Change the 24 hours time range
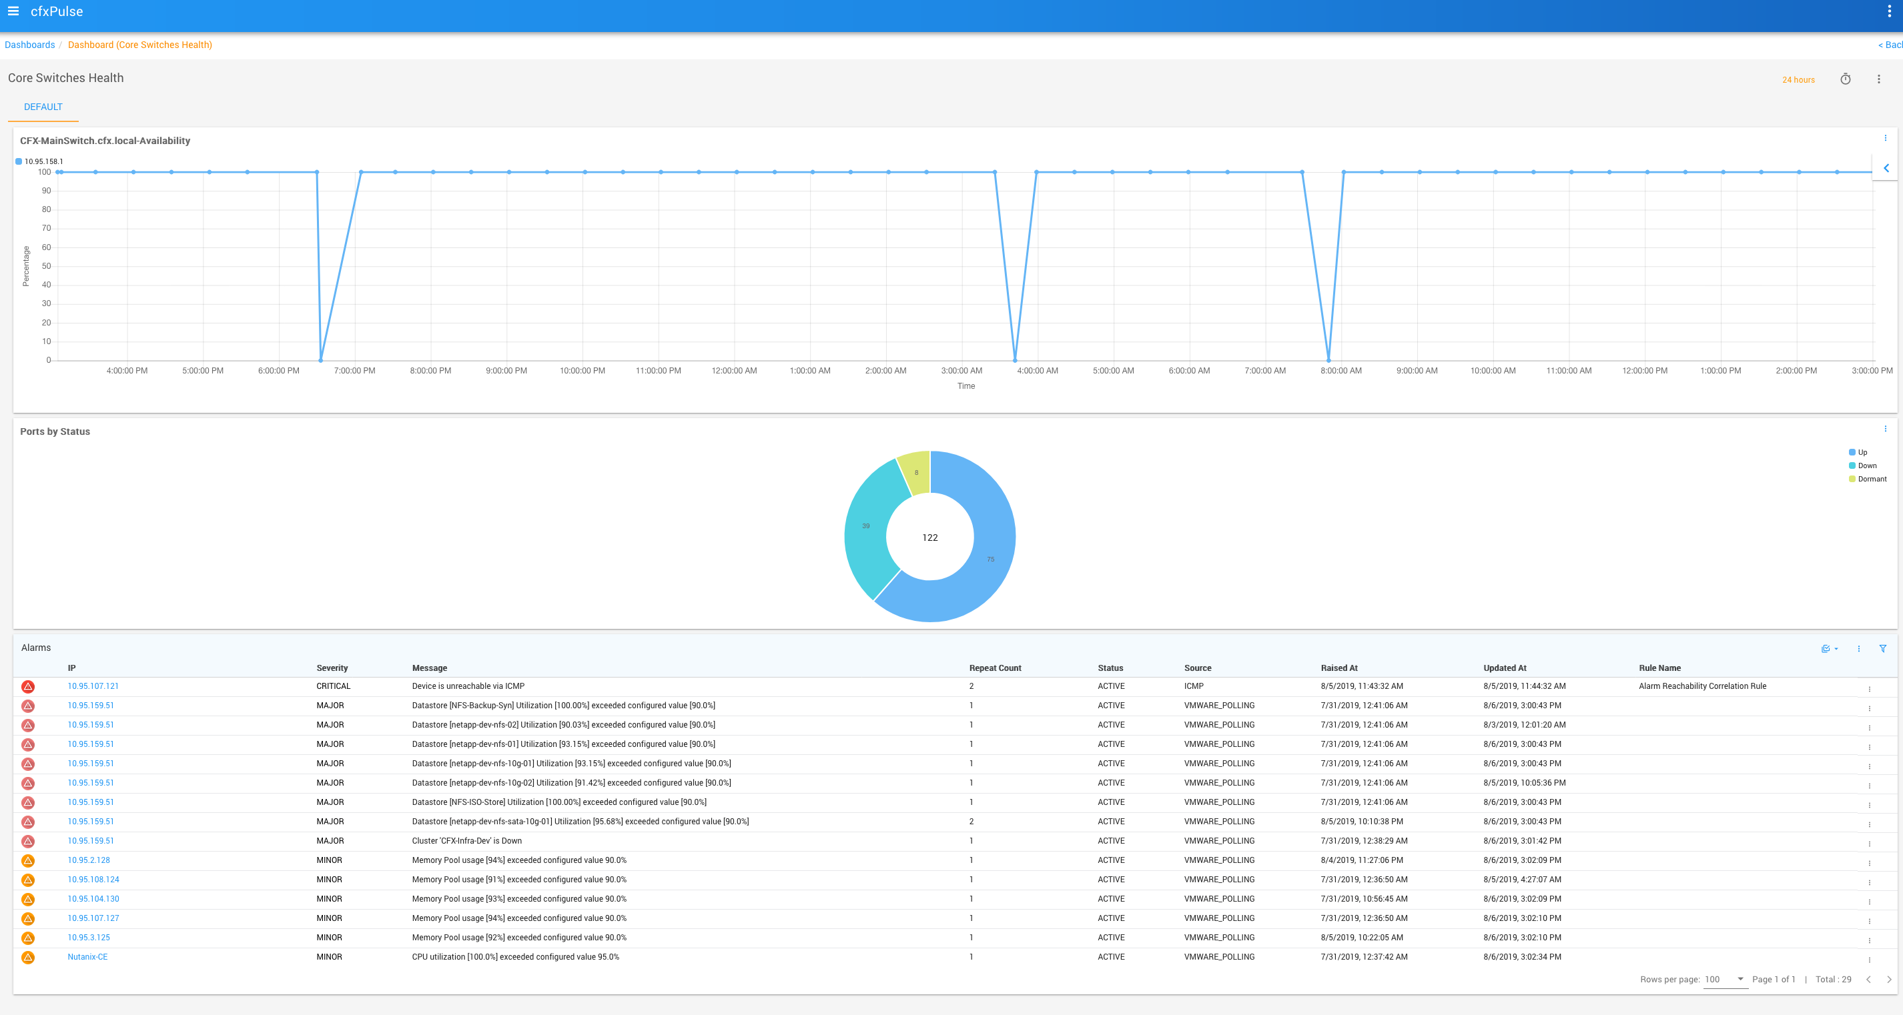This screenshot has width=1903, height=1015. coord(1798,80)
